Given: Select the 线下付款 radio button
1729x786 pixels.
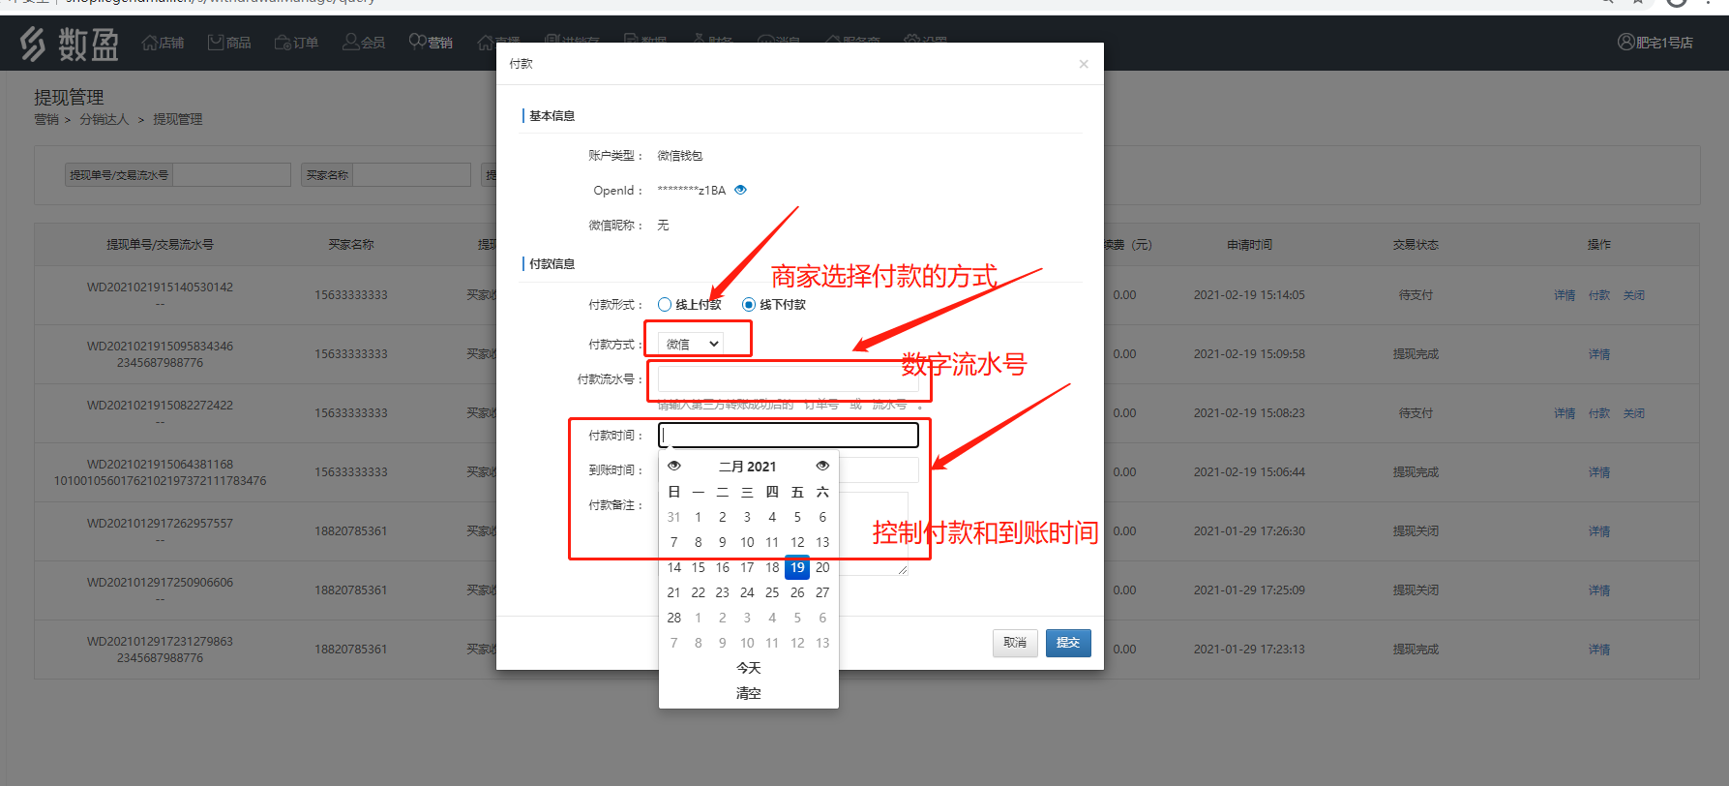Looking at the screenshot, I should point(749,305).
